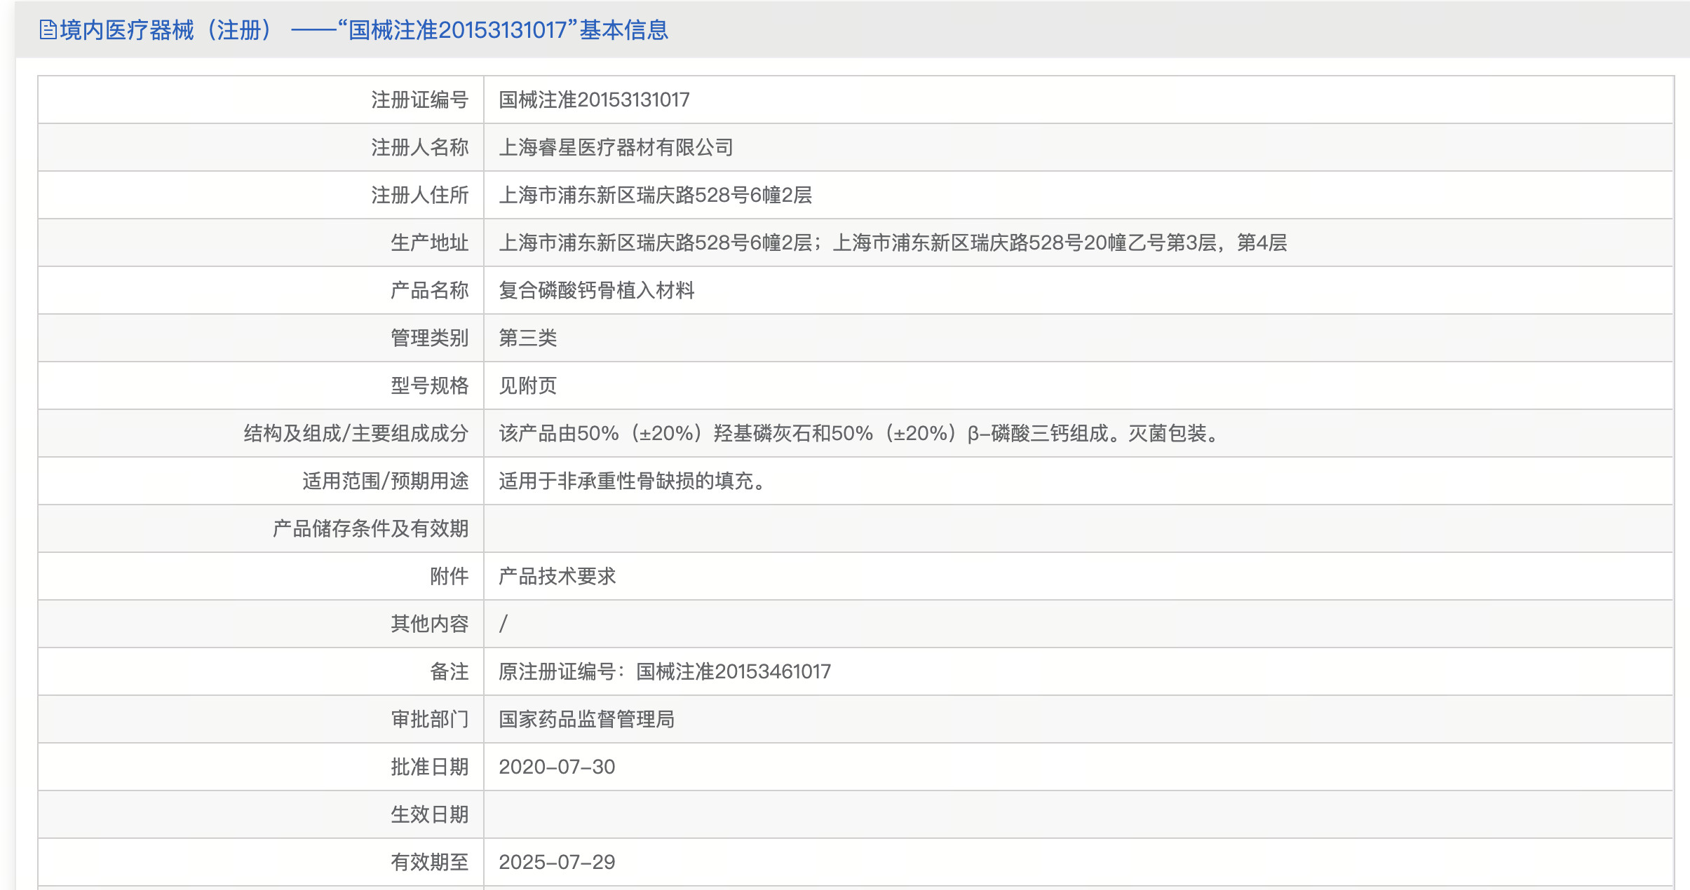The height and width of the screenshot is (890, 1690).
Task: Click the 注册人名称 label
Action: pos(420,147)
